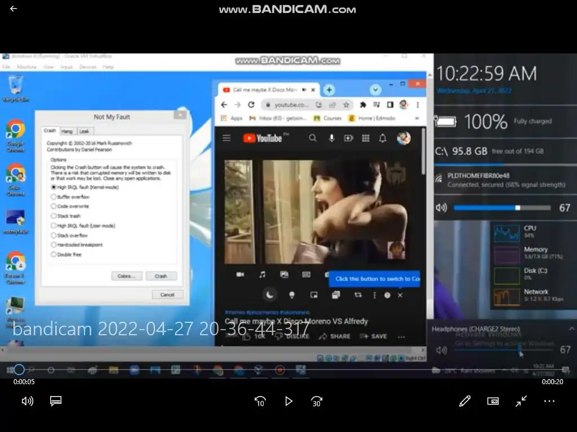Select High IRQL fault (User-mode) option

point(83,226)
